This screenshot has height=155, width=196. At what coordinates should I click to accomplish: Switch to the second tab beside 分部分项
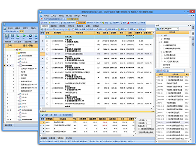click(x=53, y=26)
